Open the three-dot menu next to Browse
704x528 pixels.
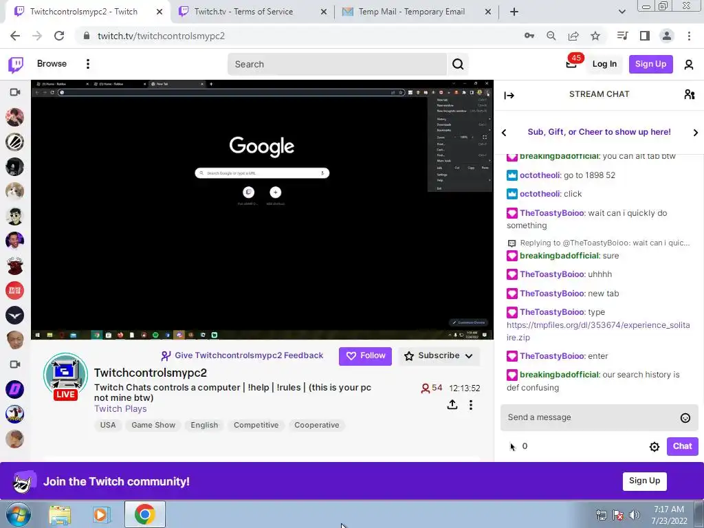click(x=88, y=64)
